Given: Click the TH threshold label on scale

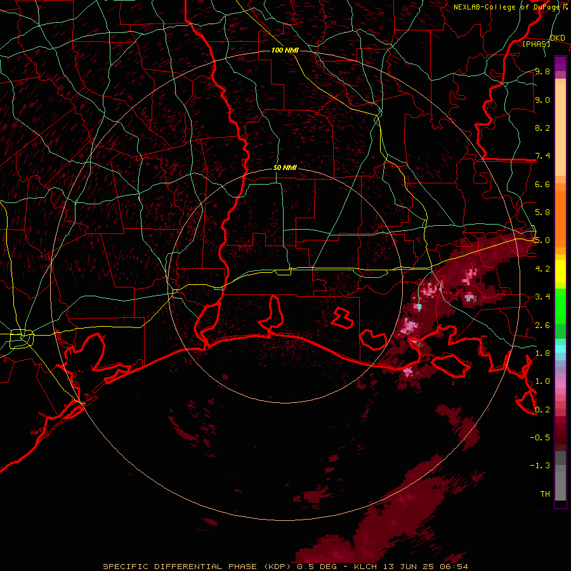Looking at the screenshot, I should 545,494.
